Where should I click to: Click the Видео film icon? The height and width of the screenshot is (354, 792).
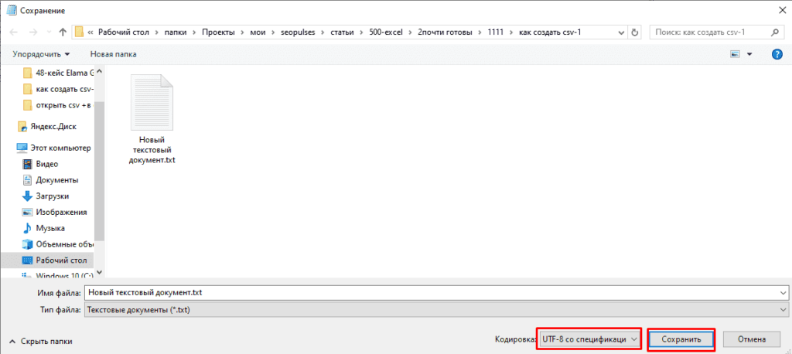click(x=28, y=164)
